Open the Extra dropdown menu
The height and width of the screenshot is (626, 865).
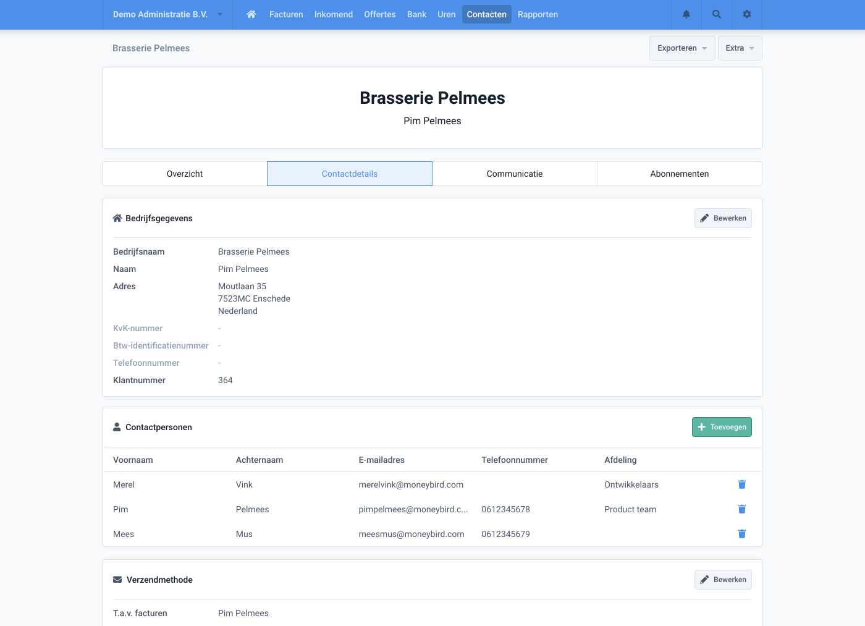click(740, 48)
